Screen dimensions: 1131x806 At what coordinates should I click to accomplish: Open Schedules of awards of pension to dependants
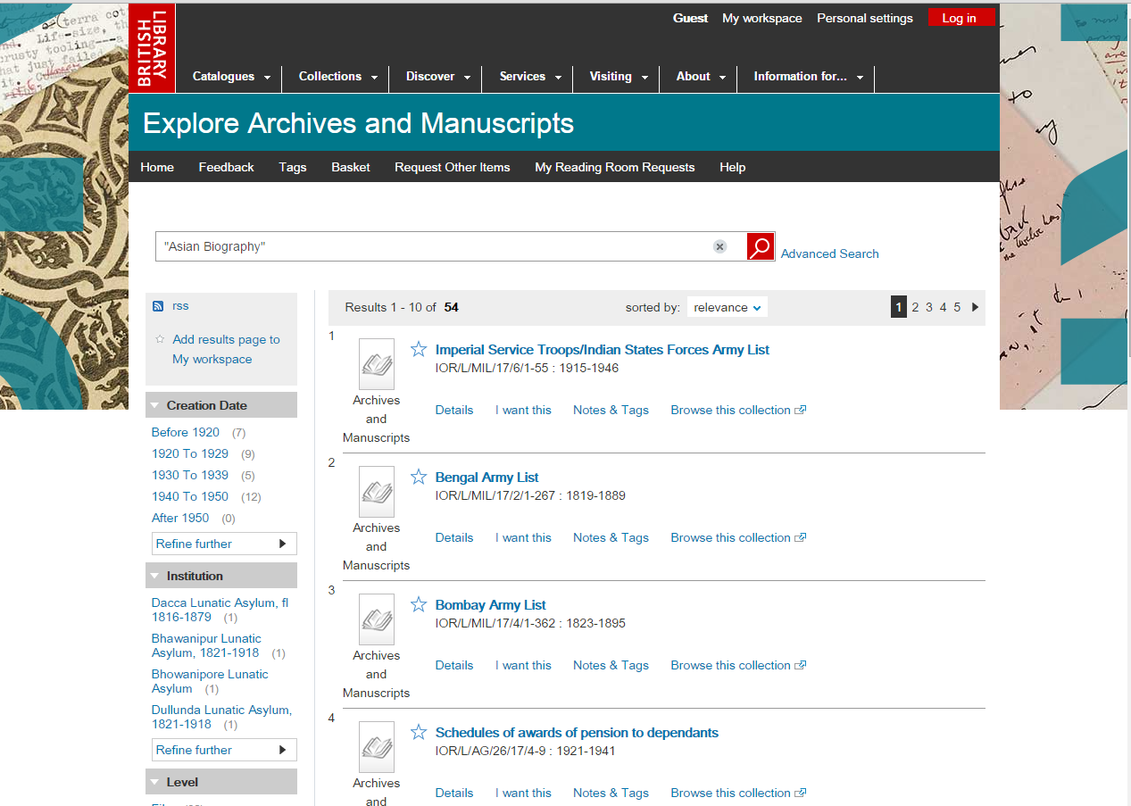pos(577,733)
